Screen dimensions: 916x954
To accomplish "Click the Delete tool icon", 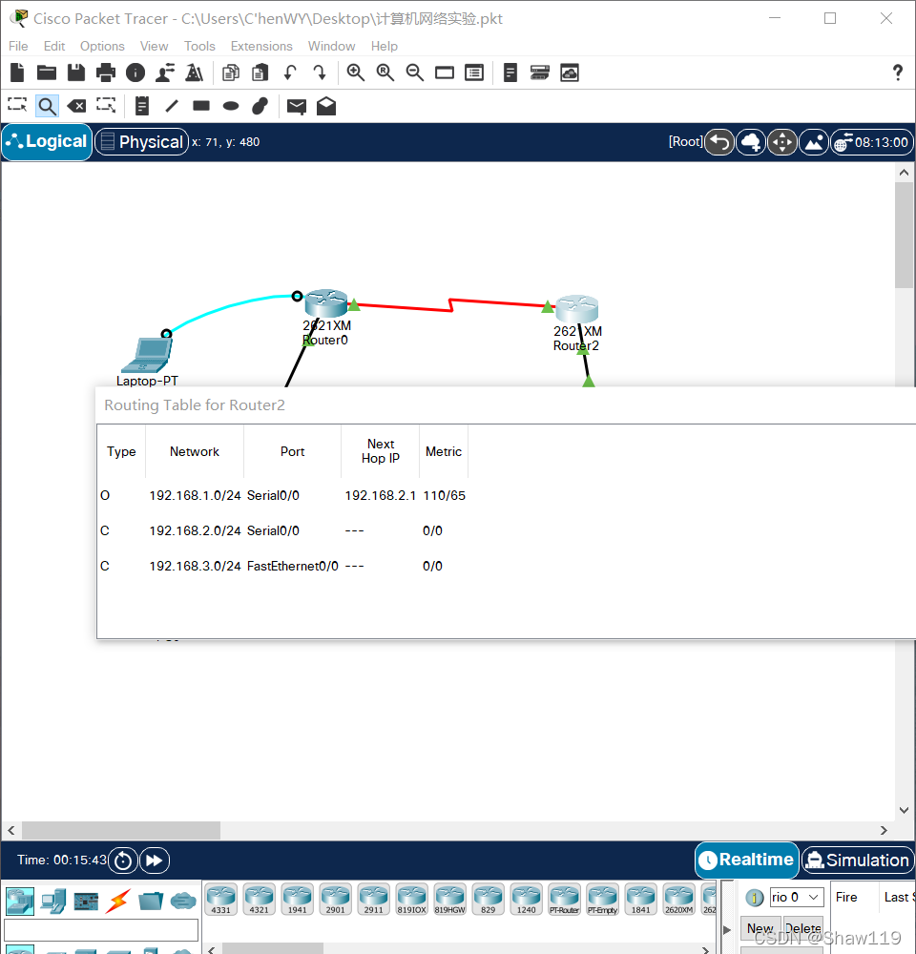I will 76,106.
